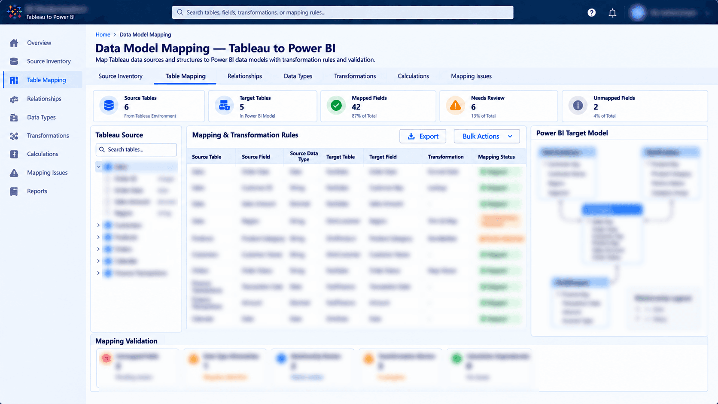Click the Calculations sidebar icon
The image size is (718, 404).
[14, 154]
